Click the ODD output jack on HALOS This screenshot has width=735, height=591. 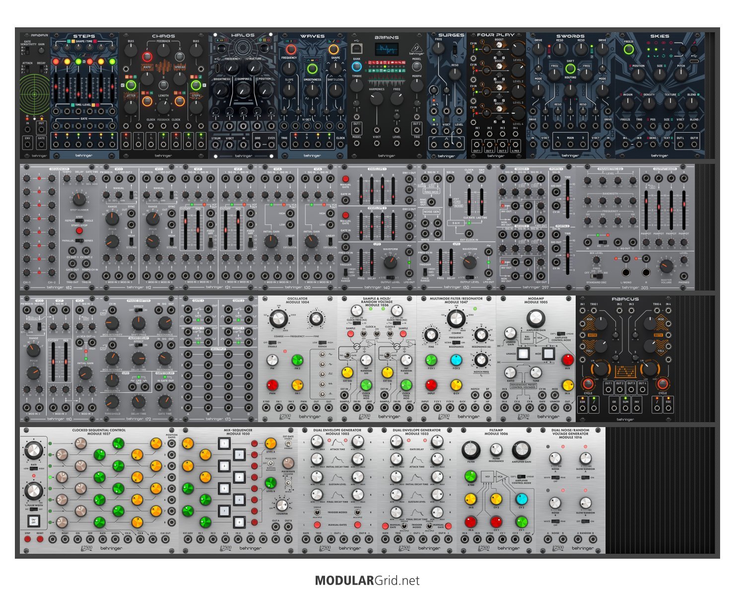click(257, 145)
